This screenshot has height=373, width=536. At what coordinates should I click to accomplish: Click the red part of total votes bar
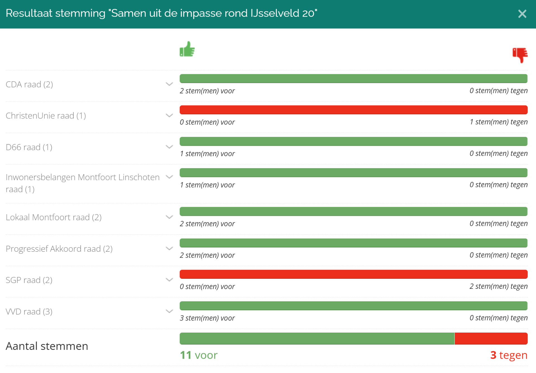click(491, 338)
